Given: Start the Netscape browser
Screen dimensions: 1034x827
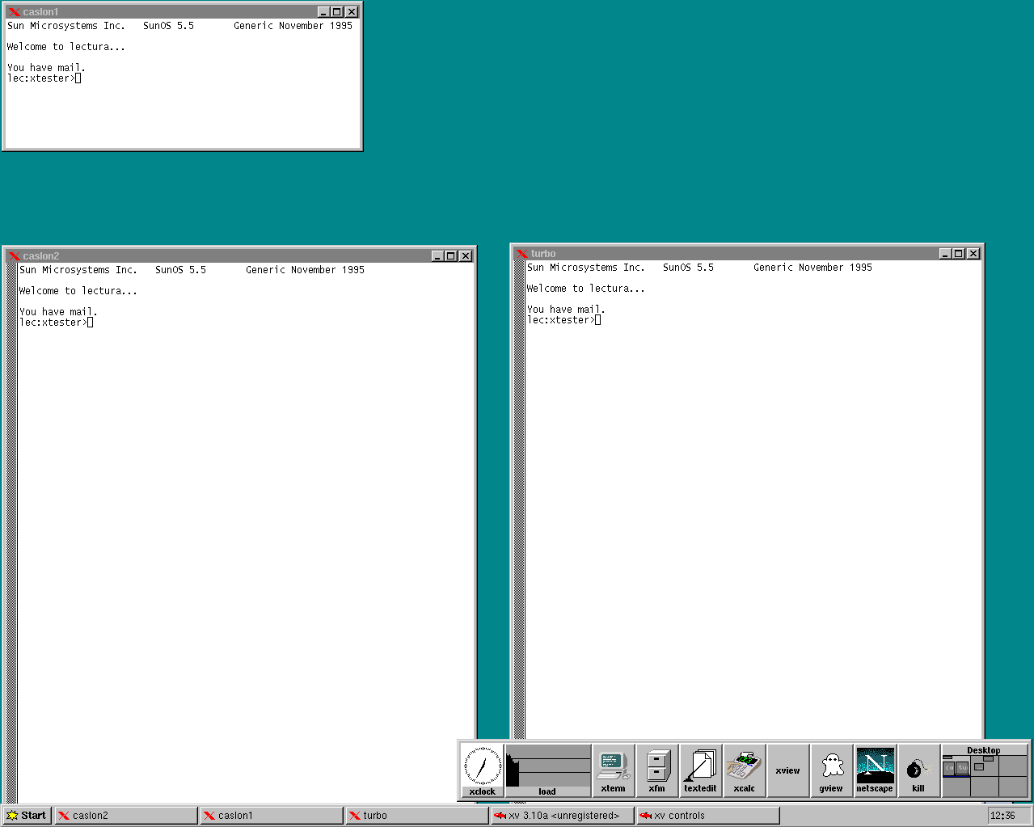Looking at the screenshot, I should [x=875, y=768].
